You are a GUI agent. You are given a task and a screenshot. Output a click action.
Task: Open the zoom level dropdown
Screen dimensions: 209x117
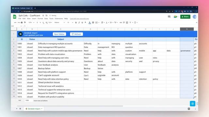(x=31, y=22)
